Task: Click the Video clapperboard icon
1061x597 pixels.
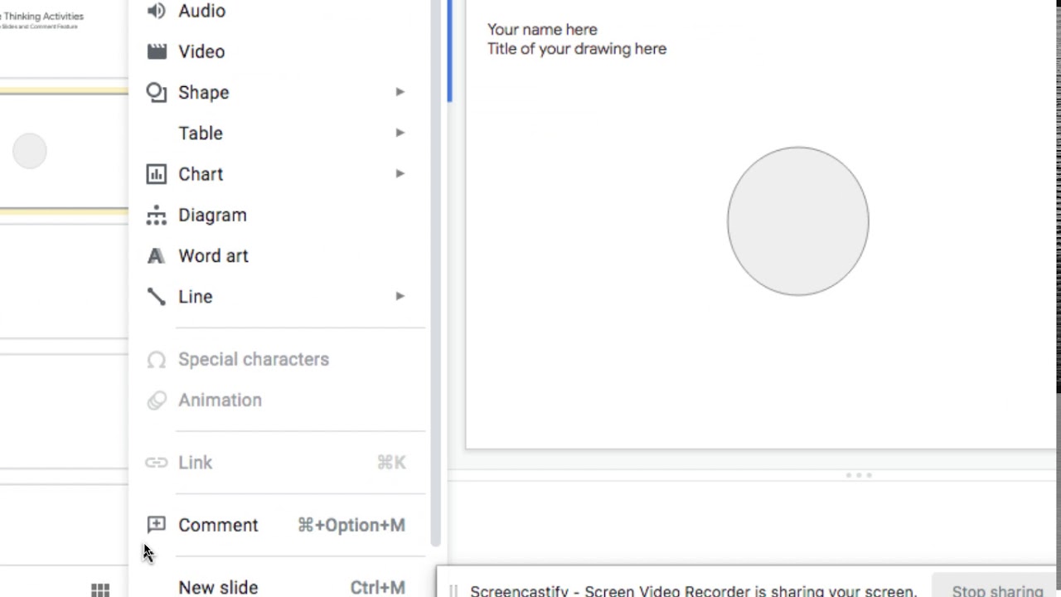Action: [x=156, y=51]
